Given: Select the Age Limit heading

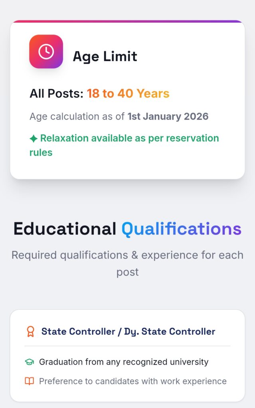Looking at the screenshot, I should pyautogui.click(x=105, y=56).
